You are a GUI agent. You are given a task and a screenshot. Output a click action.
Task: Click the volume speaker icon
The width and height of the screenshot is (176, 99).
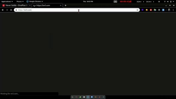(168, 2)
